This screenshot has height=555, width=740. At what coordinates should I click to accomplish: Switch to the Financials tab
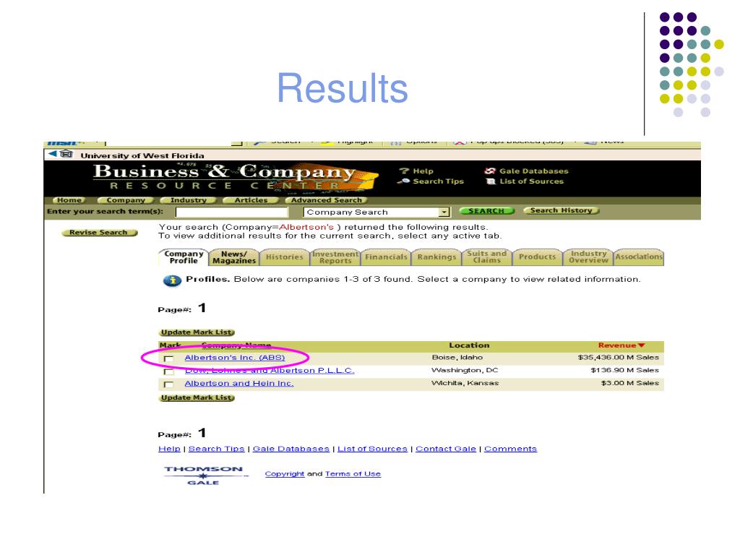point(386,257)
